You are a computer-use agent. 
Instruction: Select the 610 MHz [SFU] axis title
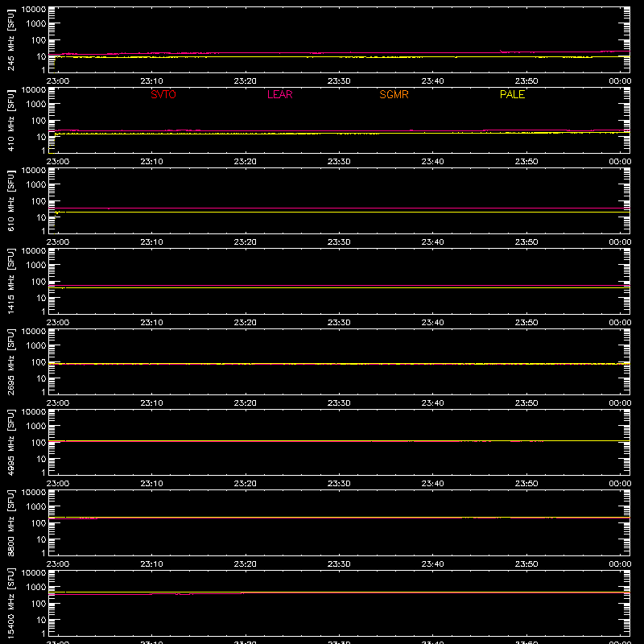pos(10,200)
